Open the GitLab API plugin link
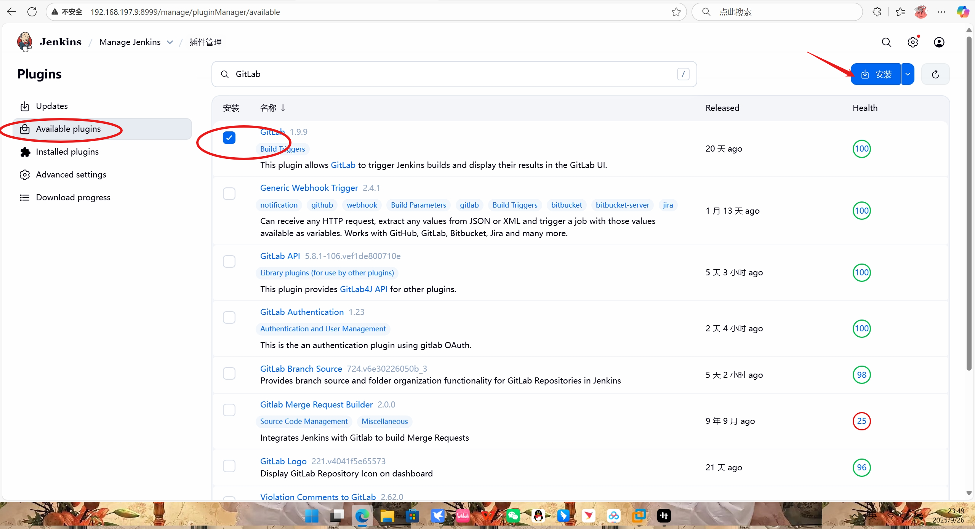Image resolution: width=975 pixels, height=529 pixels. pos(280,256)
